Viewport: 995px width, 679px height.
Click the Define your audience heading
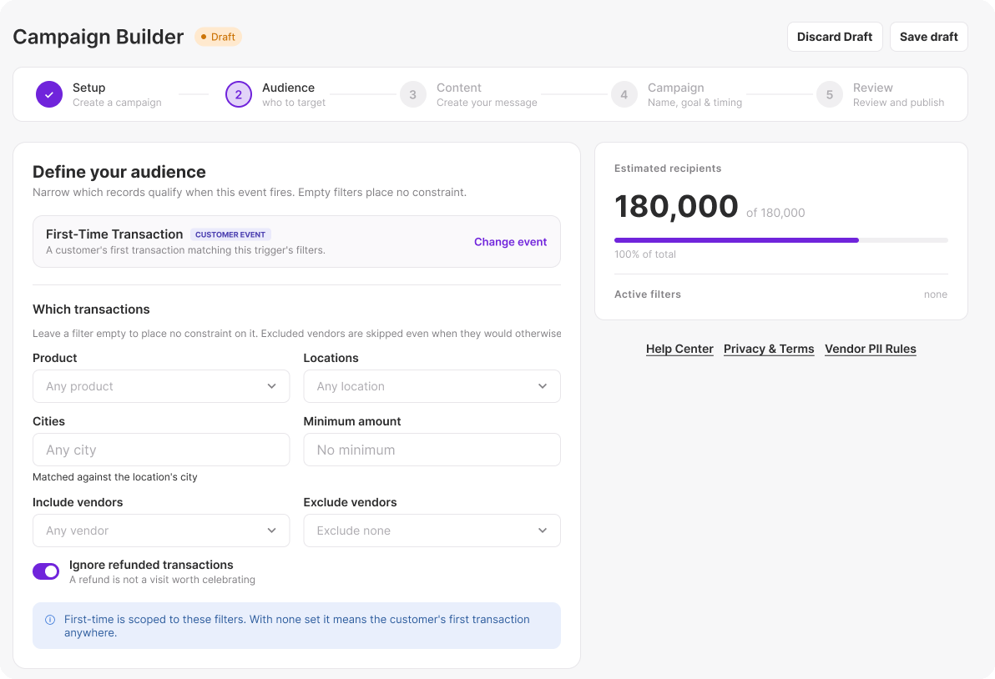[119, 172]
